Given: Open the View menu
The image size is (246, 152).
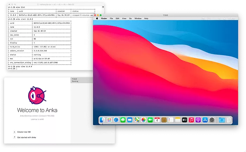Looking at the screenshot, I should pyautogui.click(x=124, y=19).
